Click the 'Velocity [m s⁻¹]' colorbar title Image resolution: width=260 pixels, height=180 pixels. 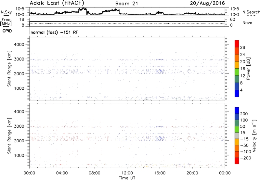(x=254, y=135)
